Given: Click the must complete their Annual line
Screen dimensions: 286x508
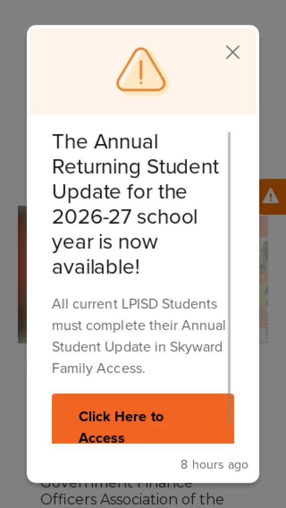Looking at the screenshot, I should (x=139, y=325).
